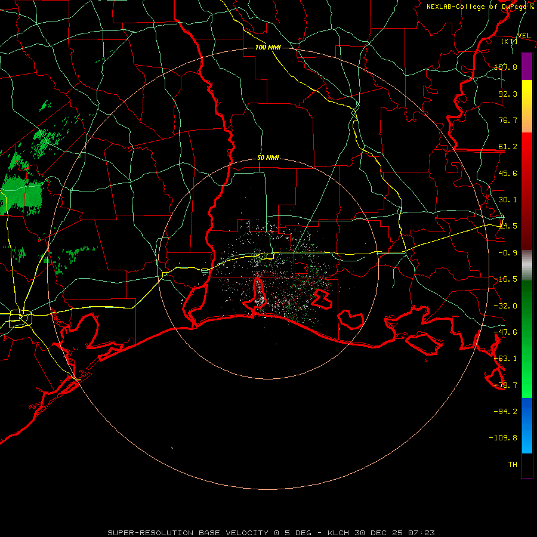537x537 pixels.
Task: Click the -32.0 scale value
Action: pyautogui.click(x=506, y=306)
